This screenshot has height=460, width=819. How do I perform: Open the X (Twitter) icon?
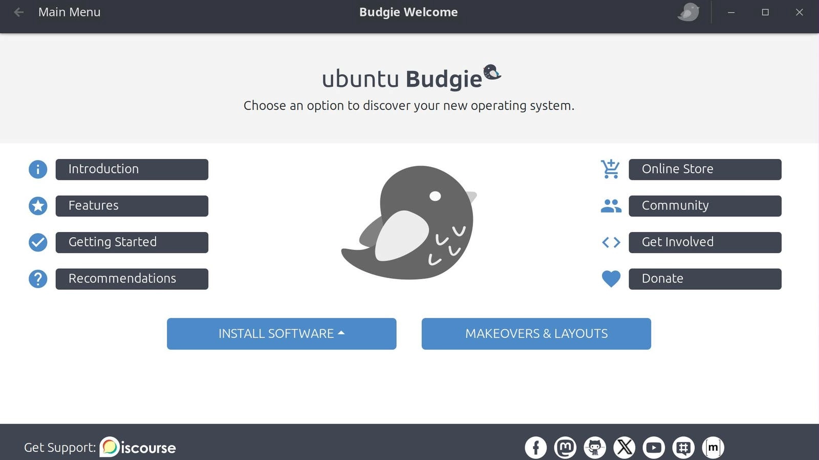[x=624, y=448]
